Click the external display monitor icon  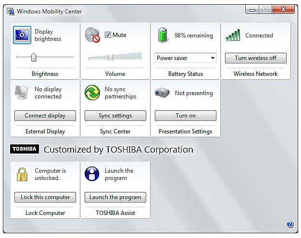point(22,93)
